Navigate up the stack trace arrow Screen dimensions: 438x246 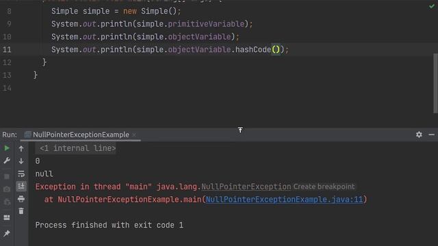(x=21, y=149)
